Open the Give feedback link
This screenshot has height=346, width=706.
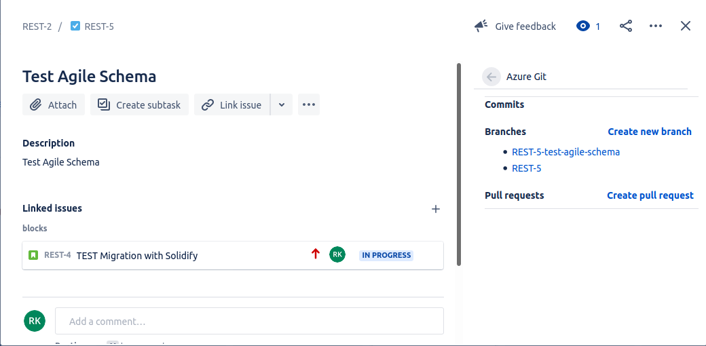click(x=525, y=26)
